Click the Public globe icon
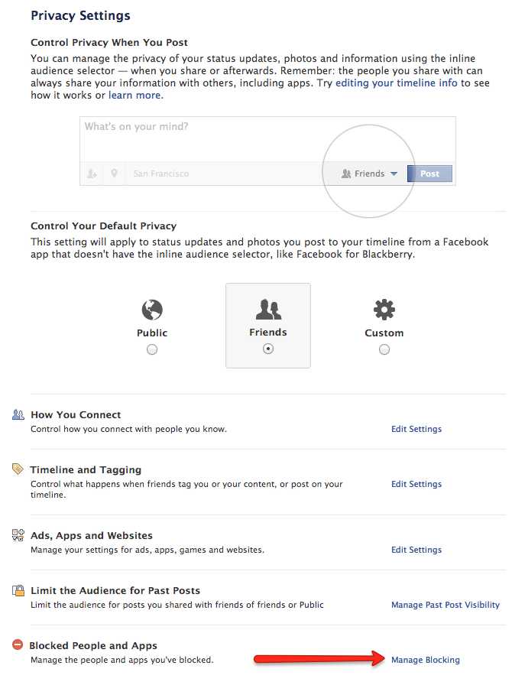The width and height of the screenshot is (525, 685). [x=152, y=310]
